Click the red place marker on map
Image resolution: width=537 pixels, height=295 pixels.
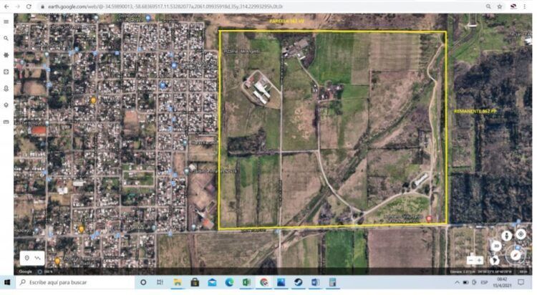click(429, 218)
